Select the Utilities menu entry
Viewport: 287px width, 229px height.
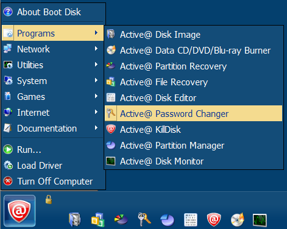pos(53,65)
